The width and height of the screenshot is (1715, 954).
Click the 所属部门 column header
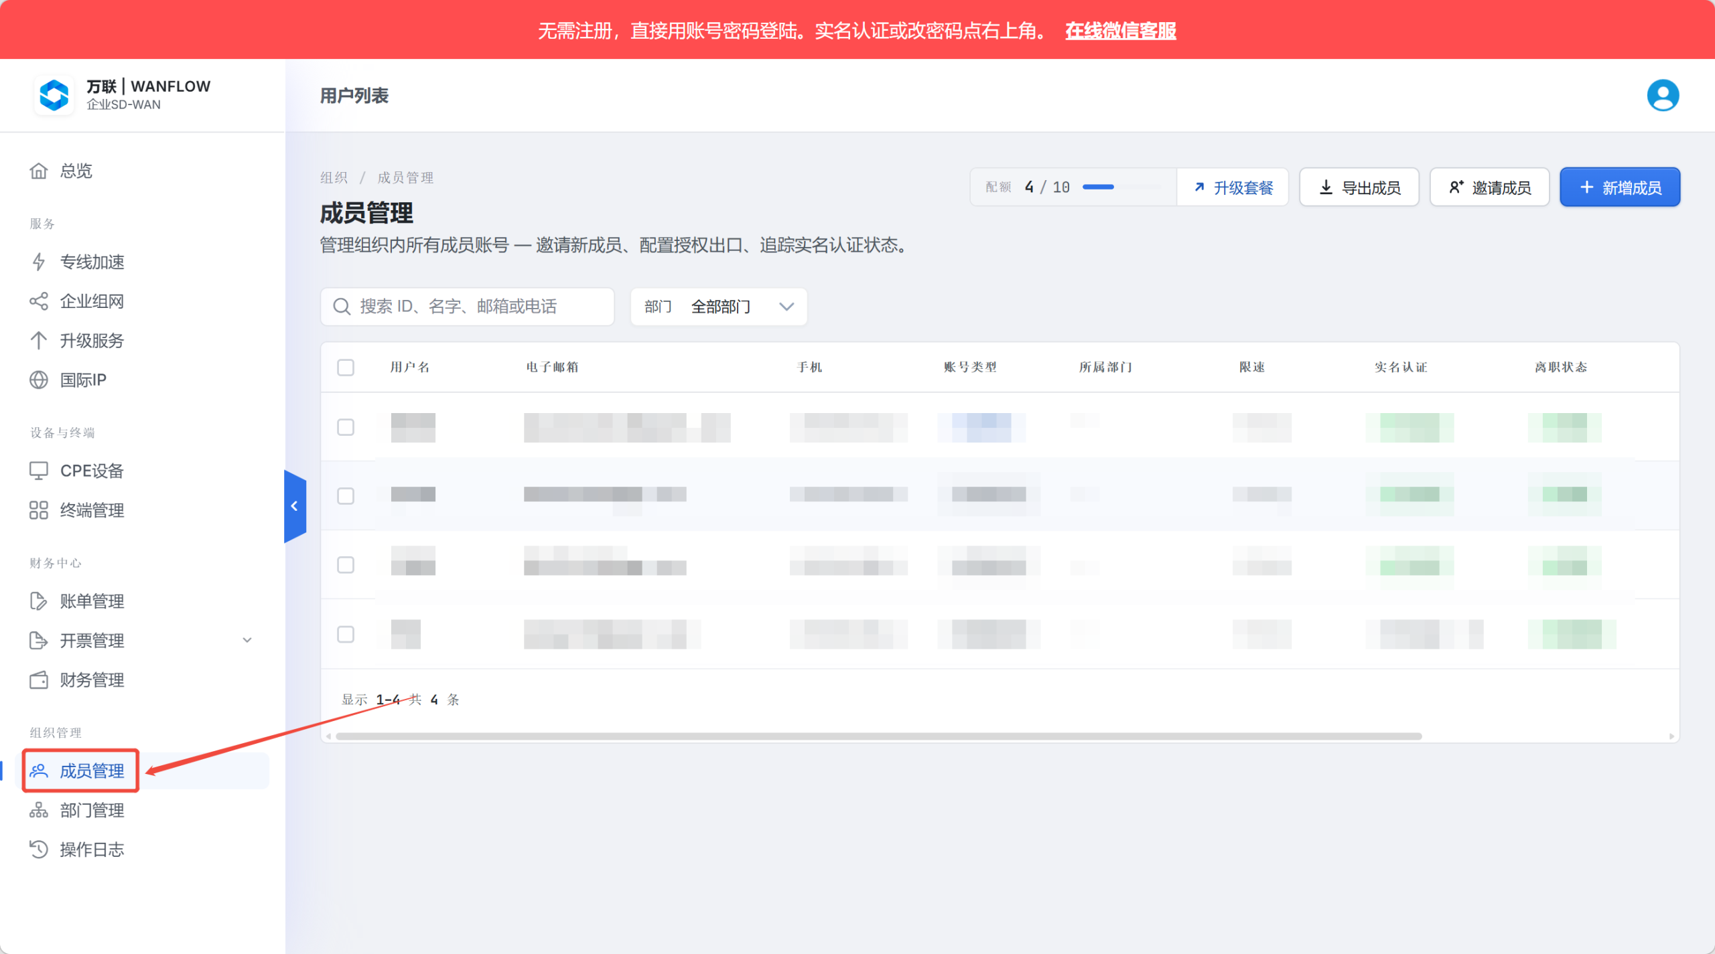1105,368
